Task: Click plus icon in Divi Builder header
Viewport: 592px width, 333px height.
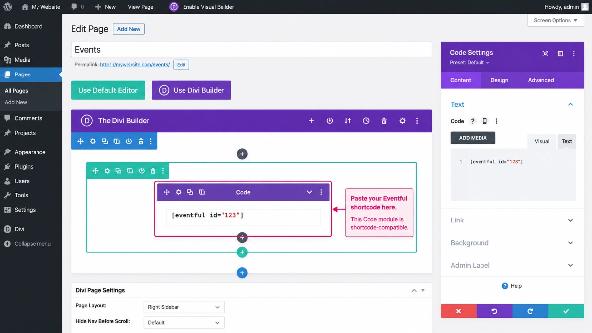Action: pos(311,121)
